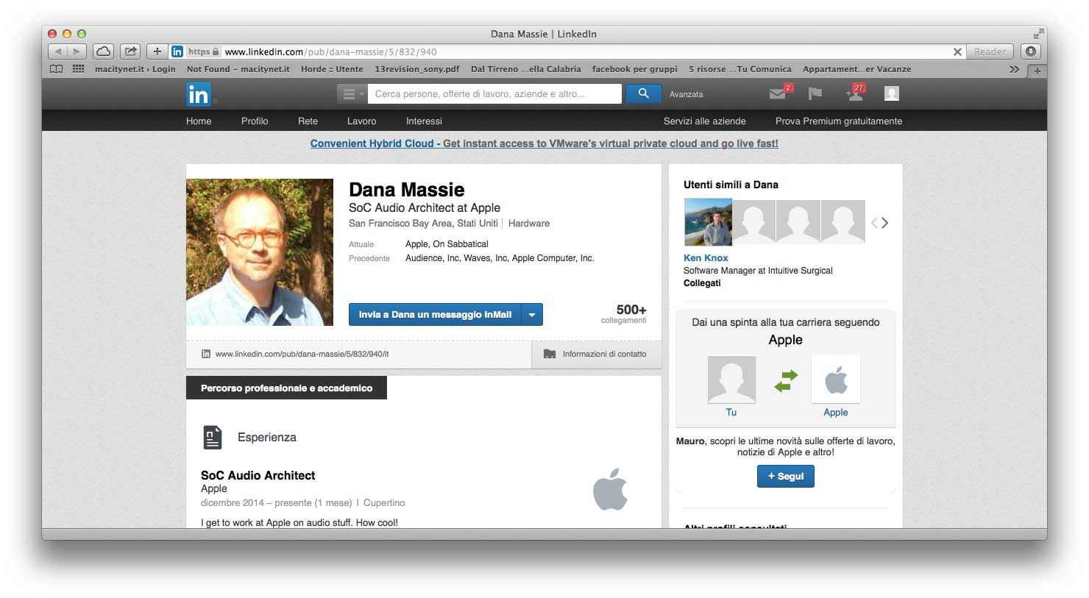1089x598 pixels.
Task: Open the 5 risorse ...Tu Comunica bookmark
Action: tap(740, 69)
